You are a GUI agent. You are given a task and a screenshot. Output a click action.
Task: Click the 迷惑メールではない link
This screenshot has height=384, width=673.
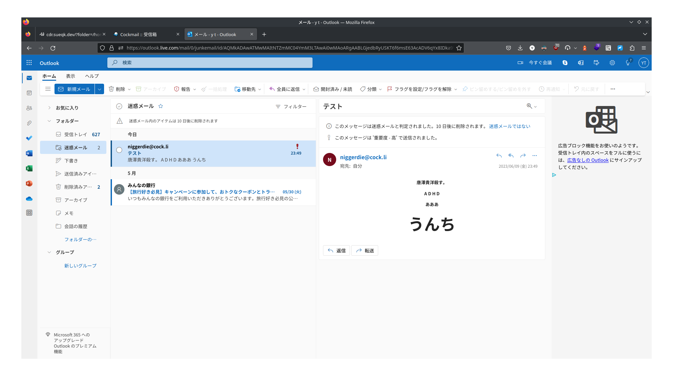[510, 126]
